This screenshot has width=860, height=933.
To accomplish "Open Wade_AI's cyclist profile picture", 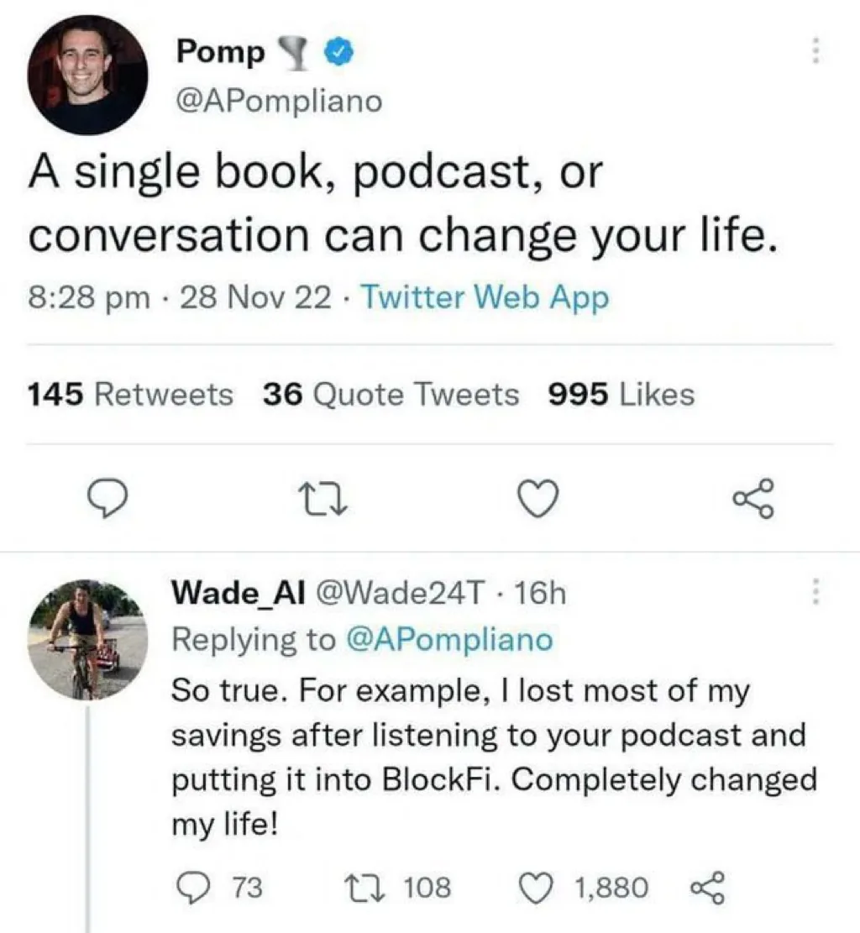I will coord(87,639).
